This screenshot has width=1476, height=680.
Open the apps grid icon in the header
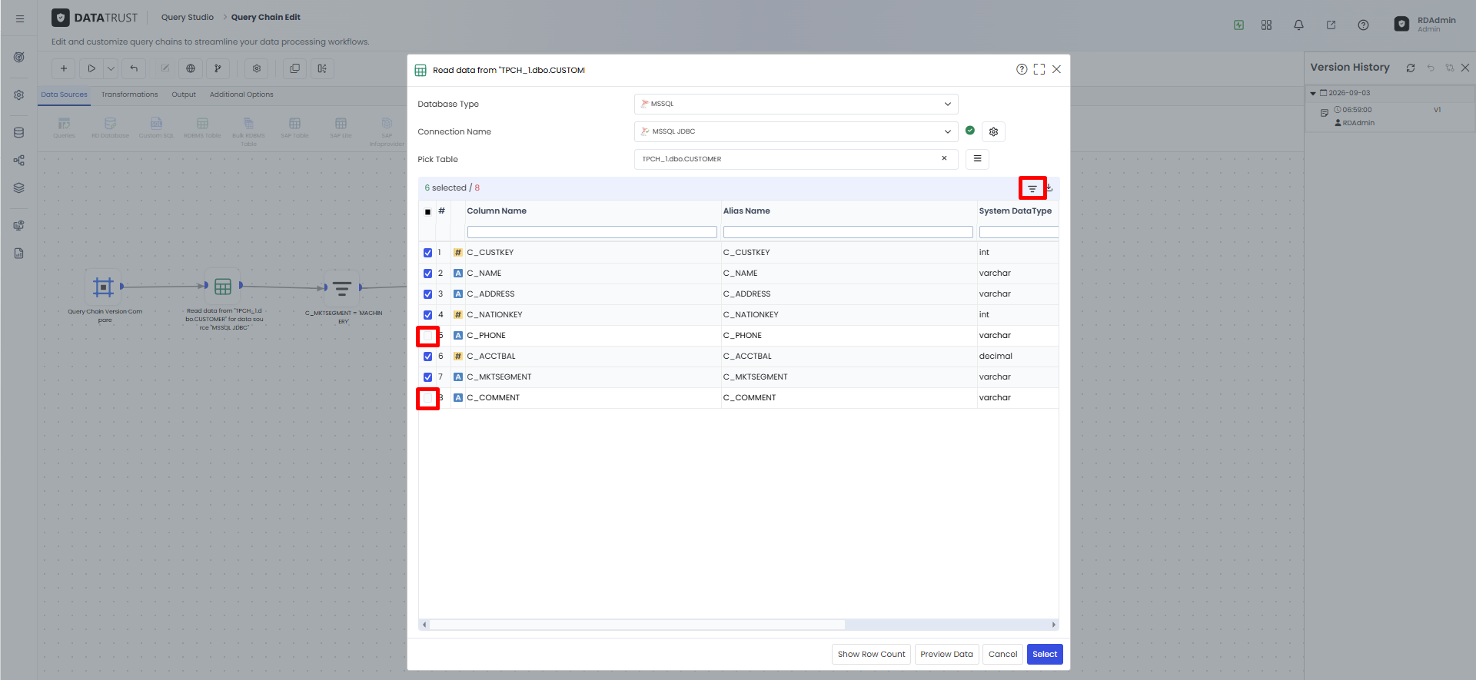[1266, 25]
